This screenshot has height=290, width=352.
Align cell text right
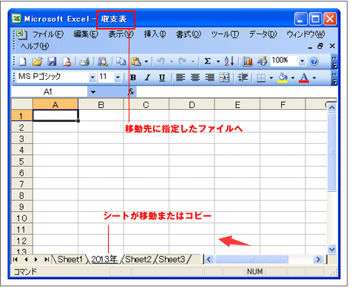pyautogui.click(x=210, y=77)
